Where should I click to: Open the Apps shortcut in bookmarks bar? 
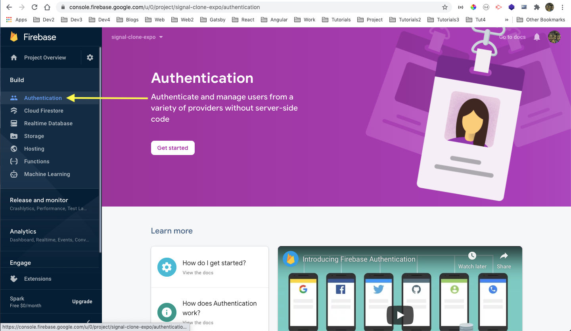tap(17, 19)
